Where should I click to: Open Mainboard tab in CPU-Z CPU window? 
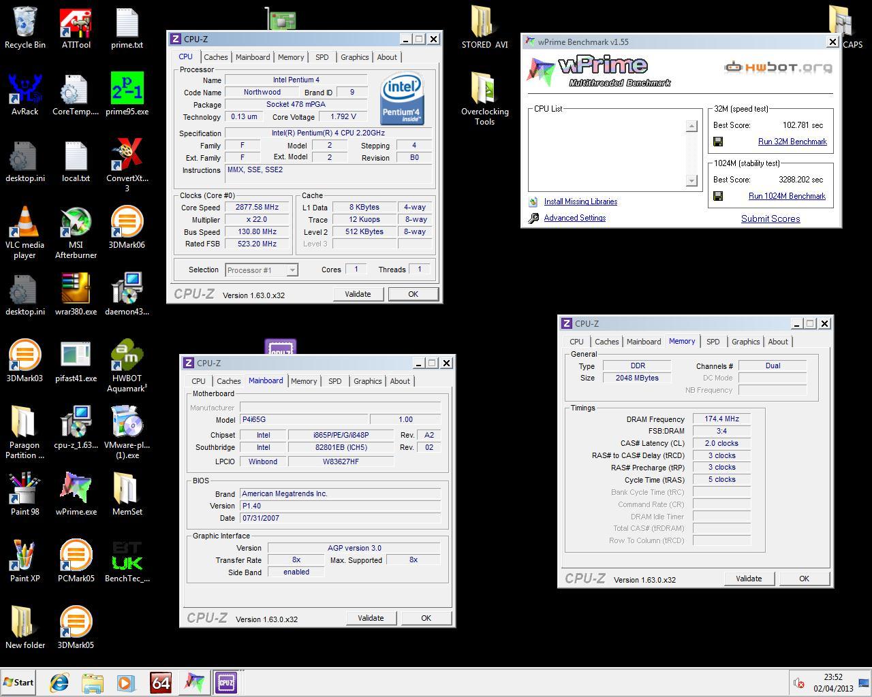click(253, 57)
